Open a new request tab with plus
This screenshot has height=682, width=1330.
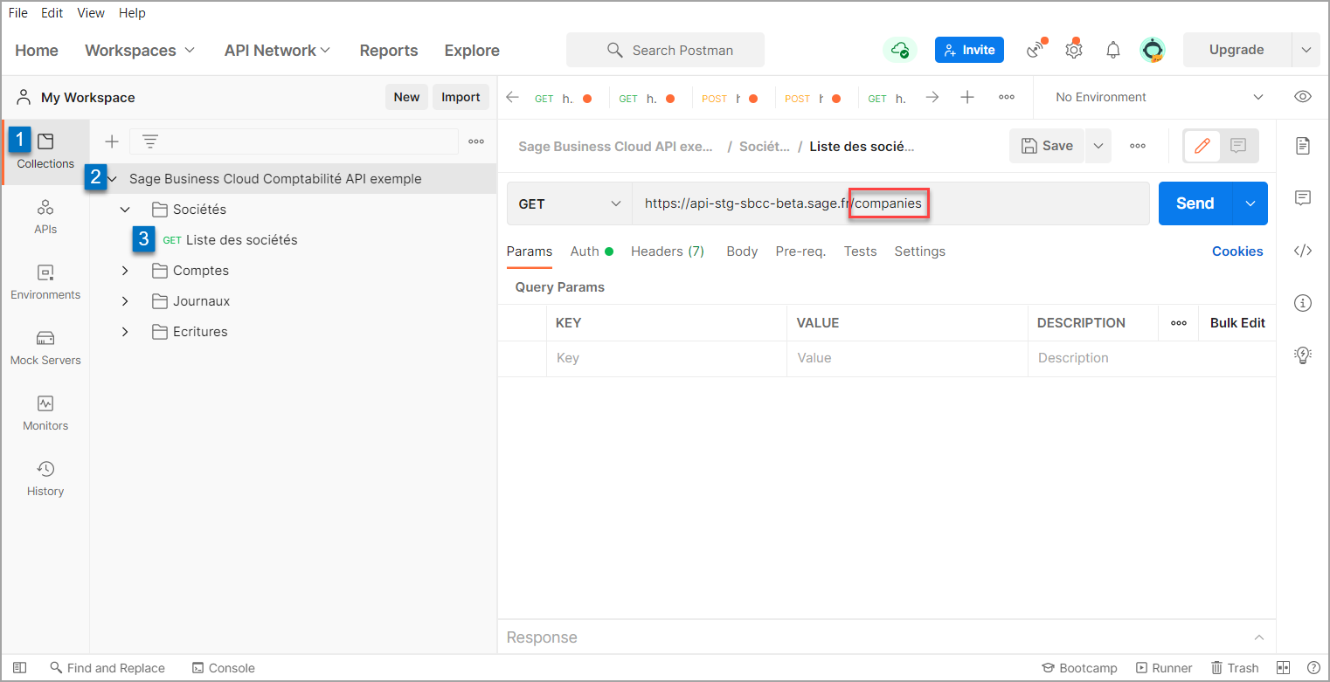point(967,98)
